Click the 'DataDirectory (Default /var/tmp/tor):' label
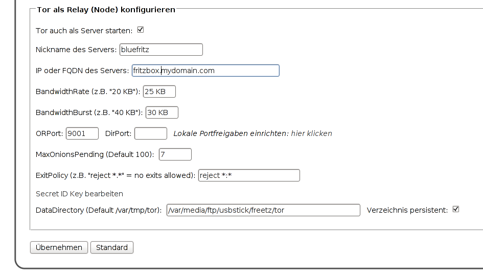 click(x=99, y=210)
